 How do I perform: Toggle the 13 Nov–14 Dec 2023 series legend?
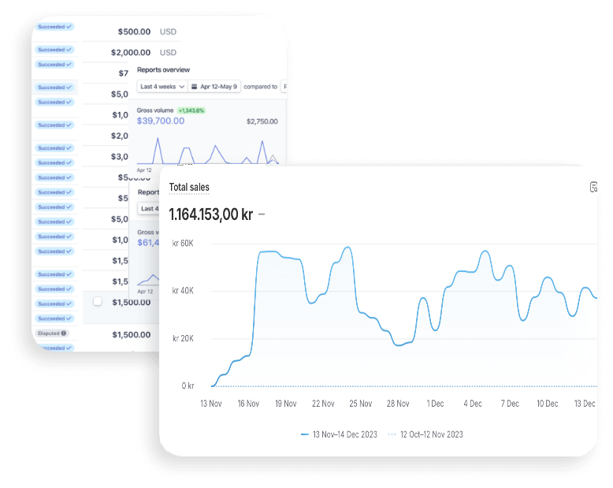coord(339,434)
